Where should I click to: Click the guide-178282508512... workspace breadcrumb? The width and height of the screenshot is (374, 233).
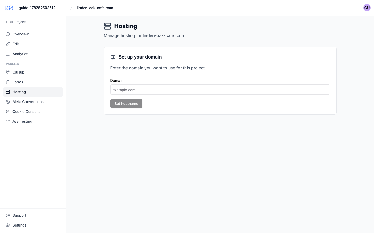pos(39,8)
